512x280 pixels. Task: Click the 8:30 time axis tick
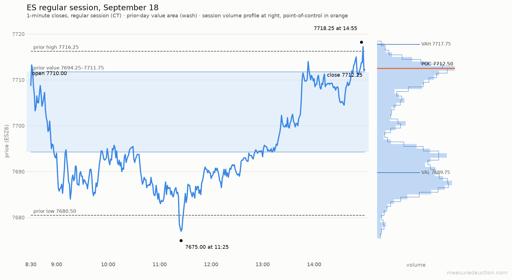click(31, 265)
